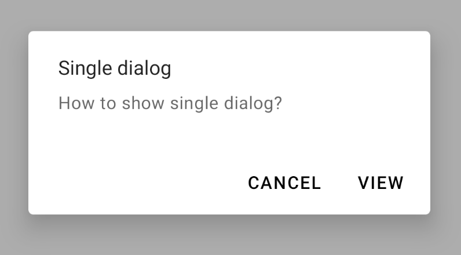
Task: Click the question mark ending the message
Action: [x=278, y=103]
